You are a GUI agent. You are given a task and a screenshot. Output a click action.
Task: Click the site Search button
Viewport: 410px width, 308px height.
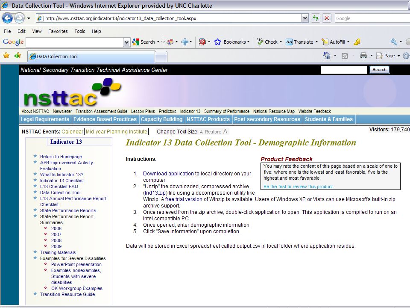[x=379, y=70]
